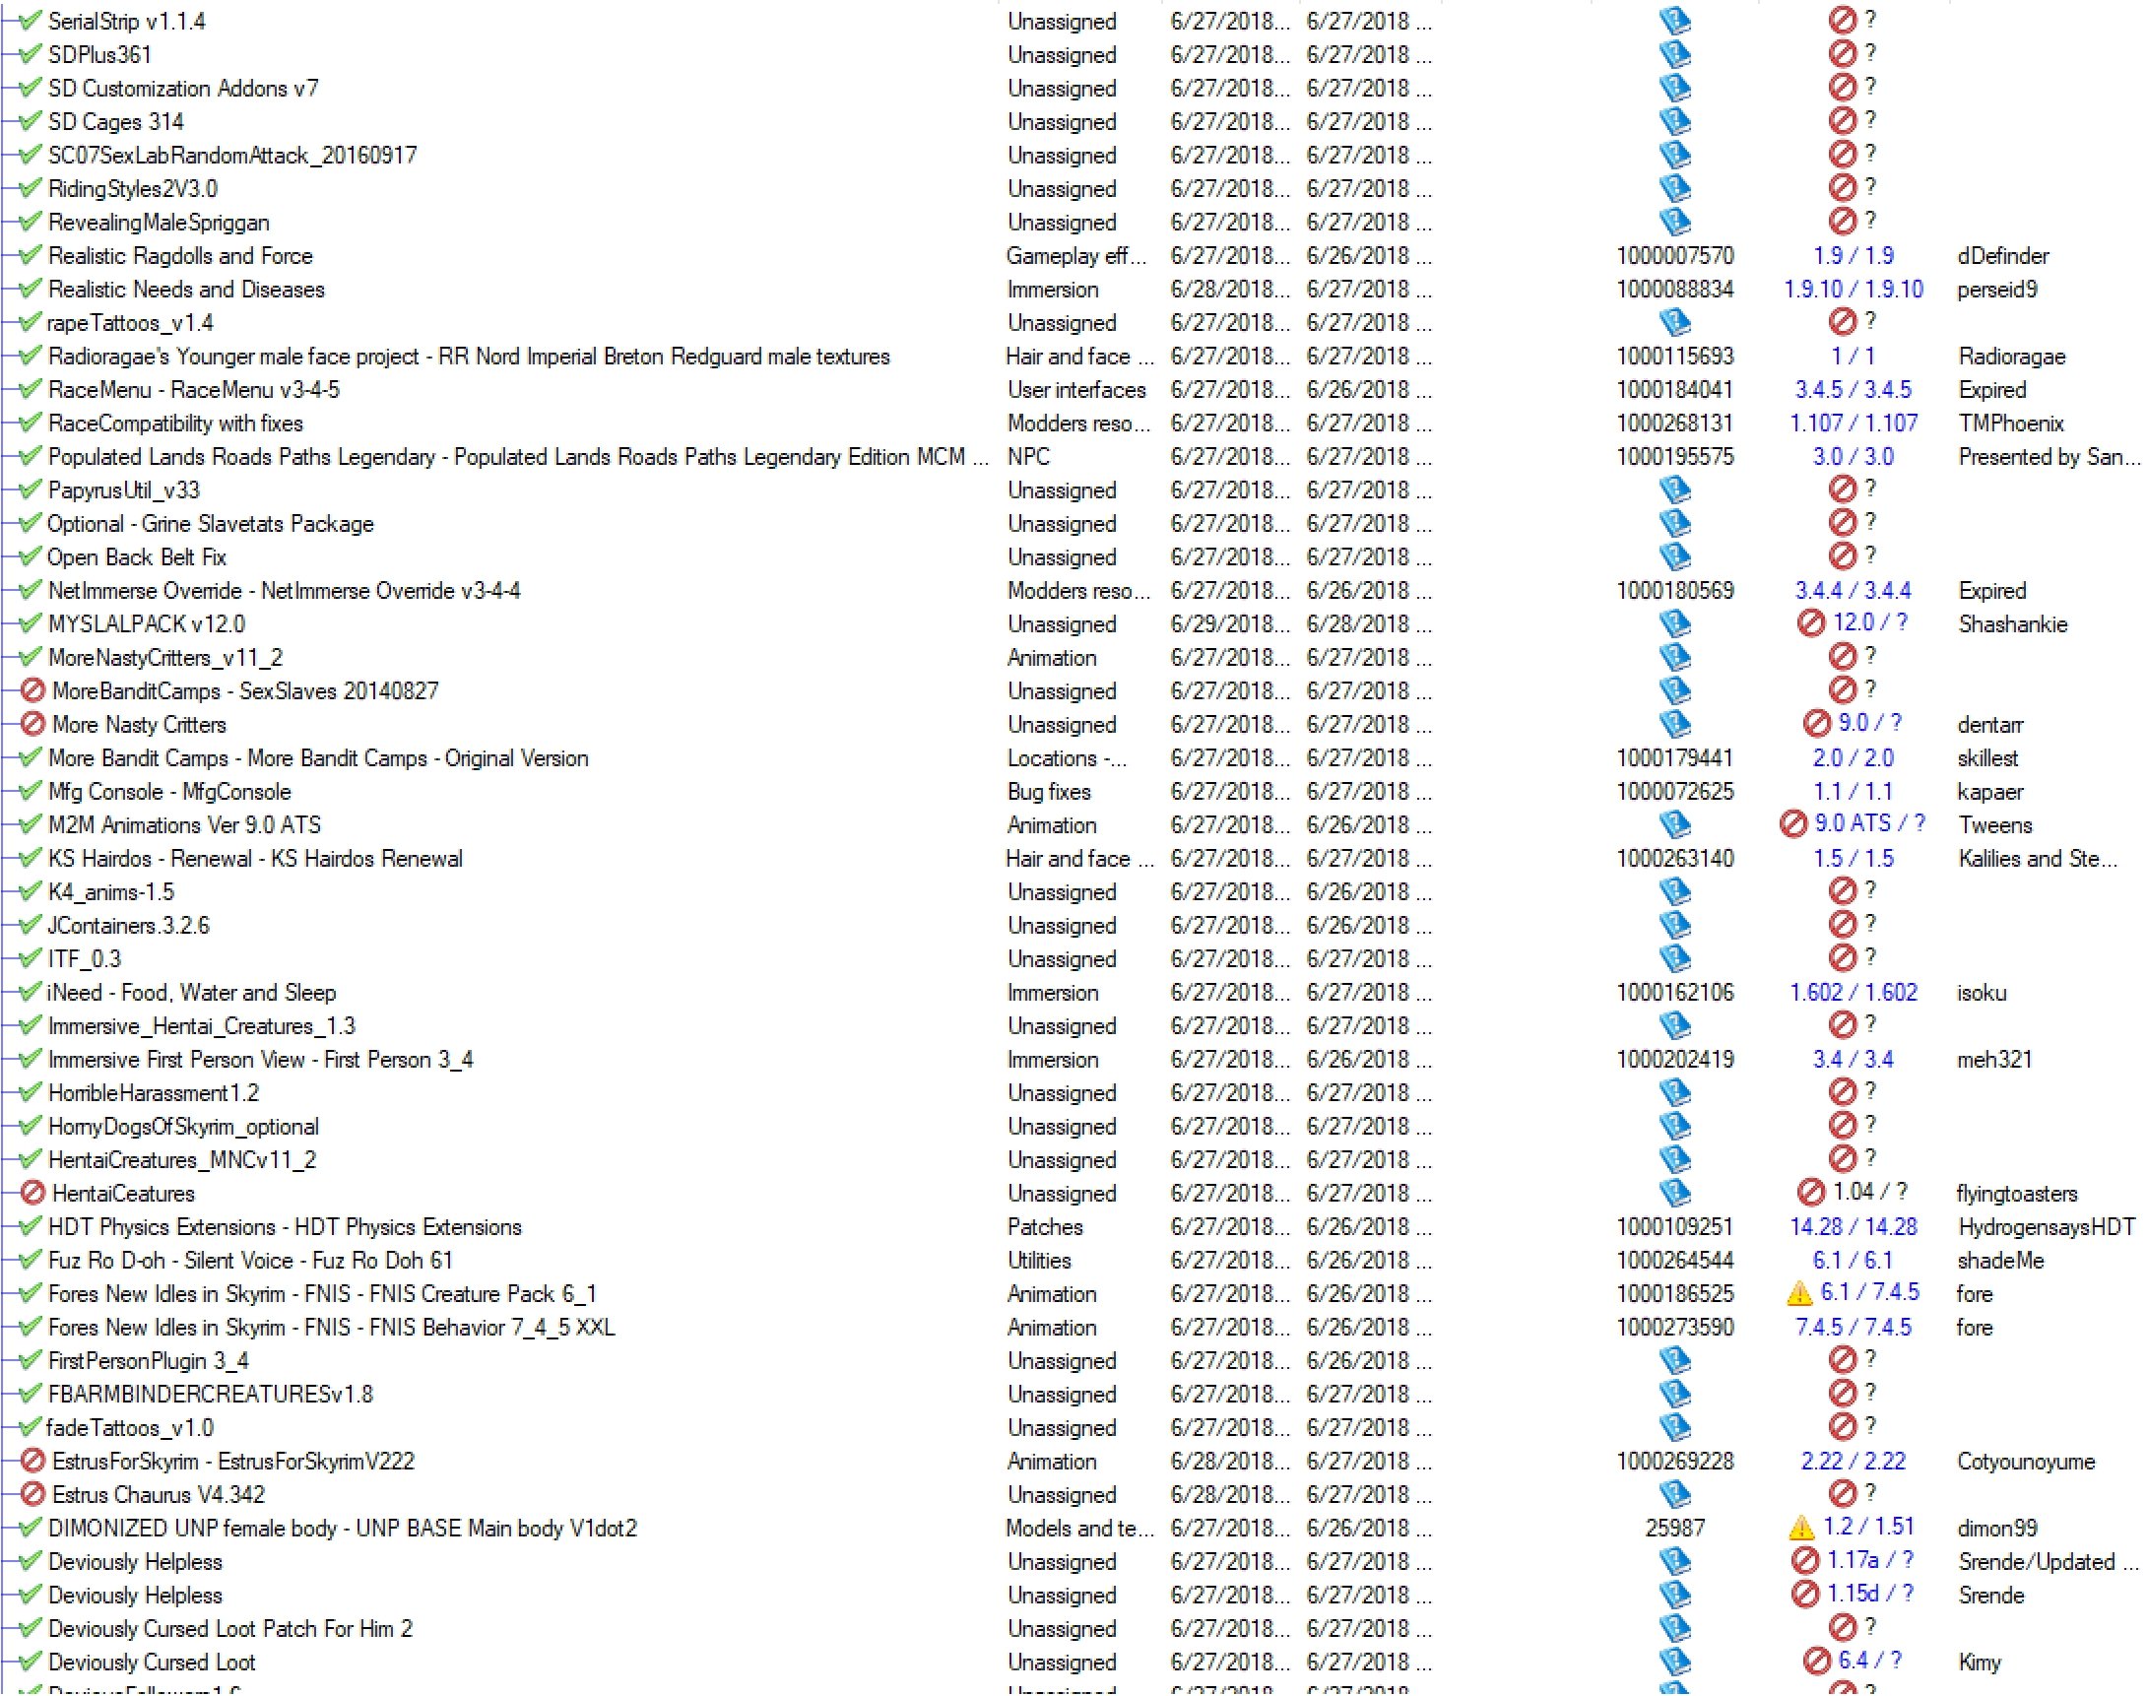Image resolution: width=2147 pixels, height=1696 pixels.
Task: Click the Patches category cell
Action: tap(1045, 1226)
